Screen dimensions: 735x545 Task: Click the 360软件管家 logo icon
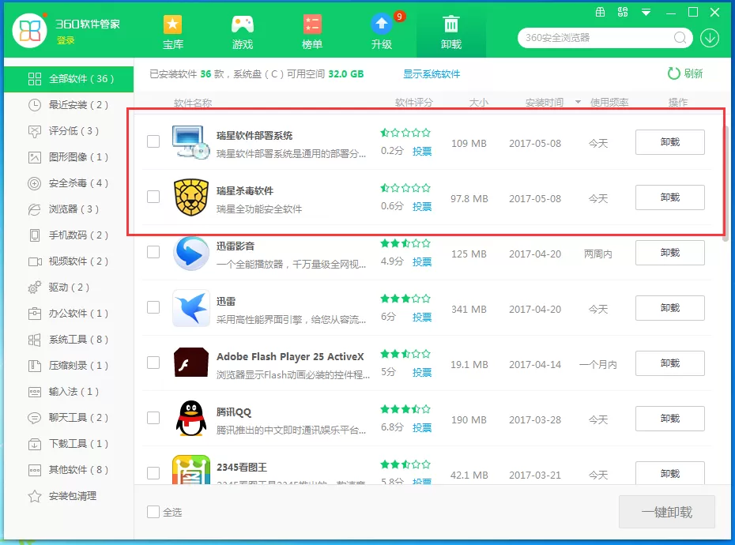click(x=29, y=31)
